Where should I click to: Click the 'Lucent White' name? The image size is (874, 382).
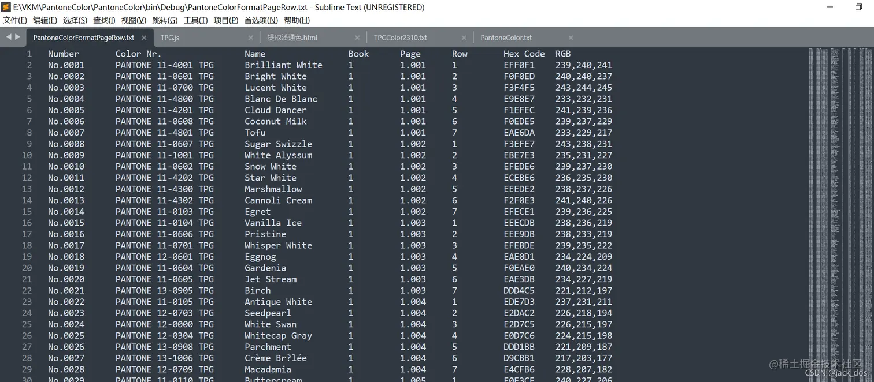[x=276, y=88]
